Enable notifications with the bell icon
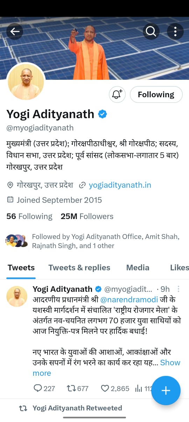Screen dimensions: 189x422 (117, 94)
